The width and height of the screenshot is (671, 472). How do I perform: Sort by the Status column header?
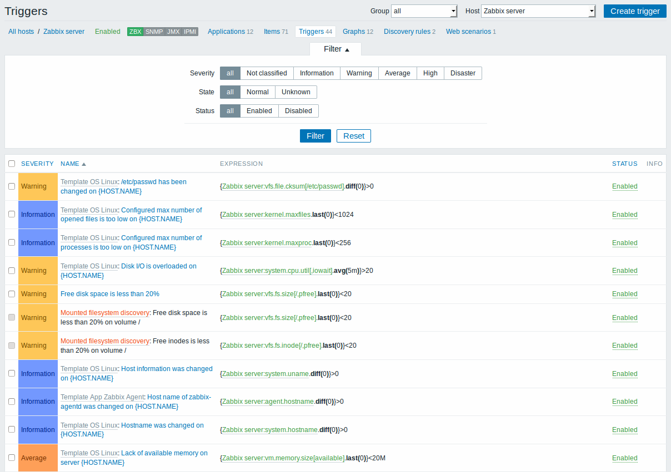point(625,164)
